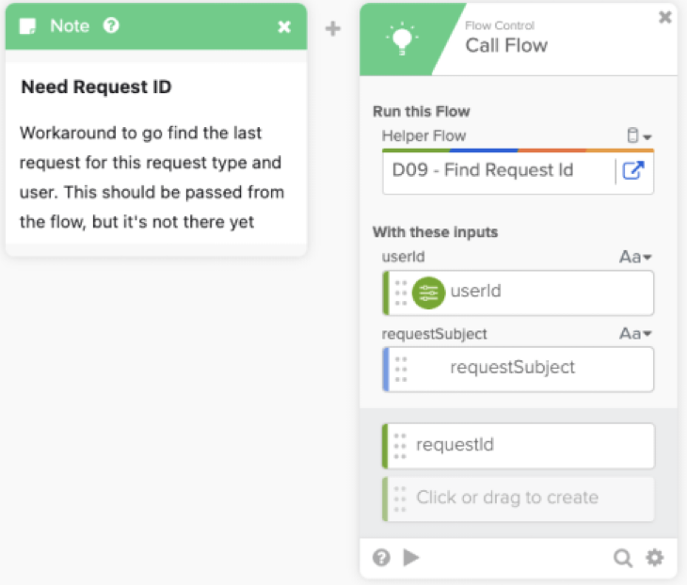The width and height of the screenshot is (687, 585).
Task: Open the Helper Flow type dropdown
Action: click(x=640, y=136)
